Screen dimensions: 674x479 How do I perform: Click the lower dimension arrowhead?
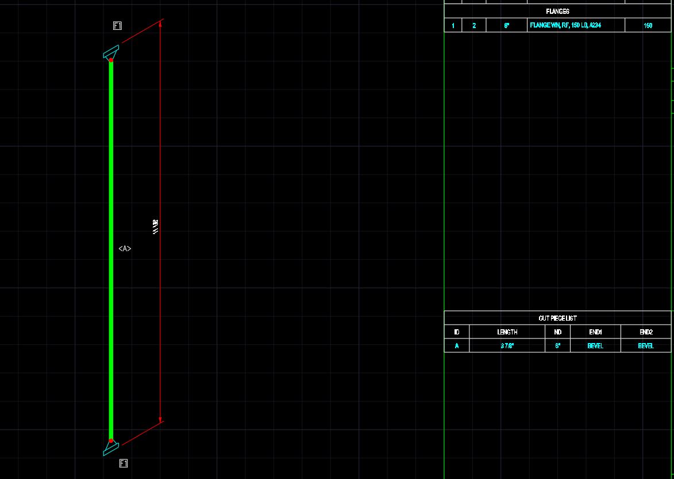(161, 419)
